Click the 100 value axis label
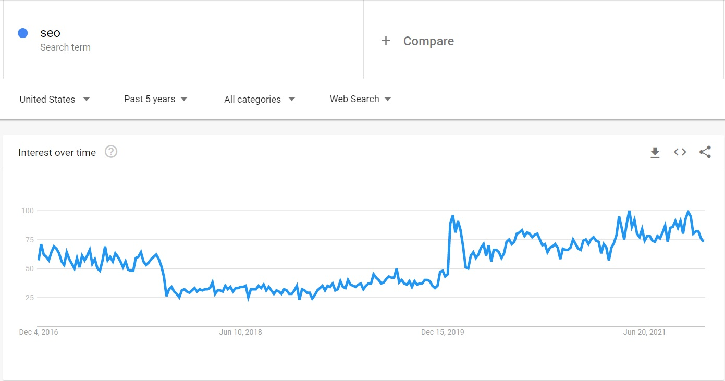Viewport: 725px width, 381px height. (x=27, y=211)
